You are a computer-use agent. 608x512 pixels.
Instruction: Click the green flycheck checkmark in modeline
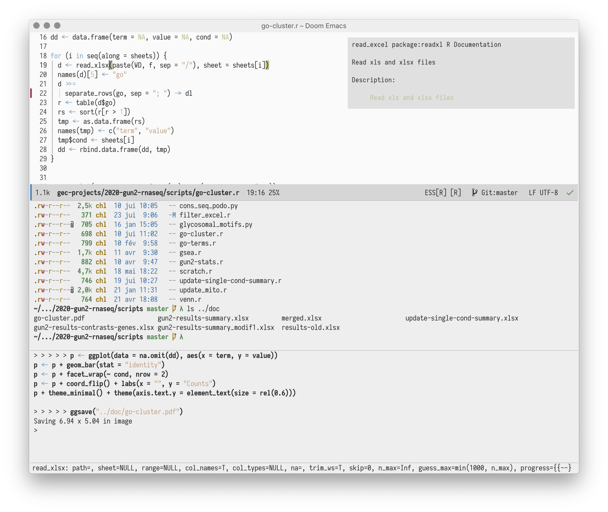click(x=570, y=193)
